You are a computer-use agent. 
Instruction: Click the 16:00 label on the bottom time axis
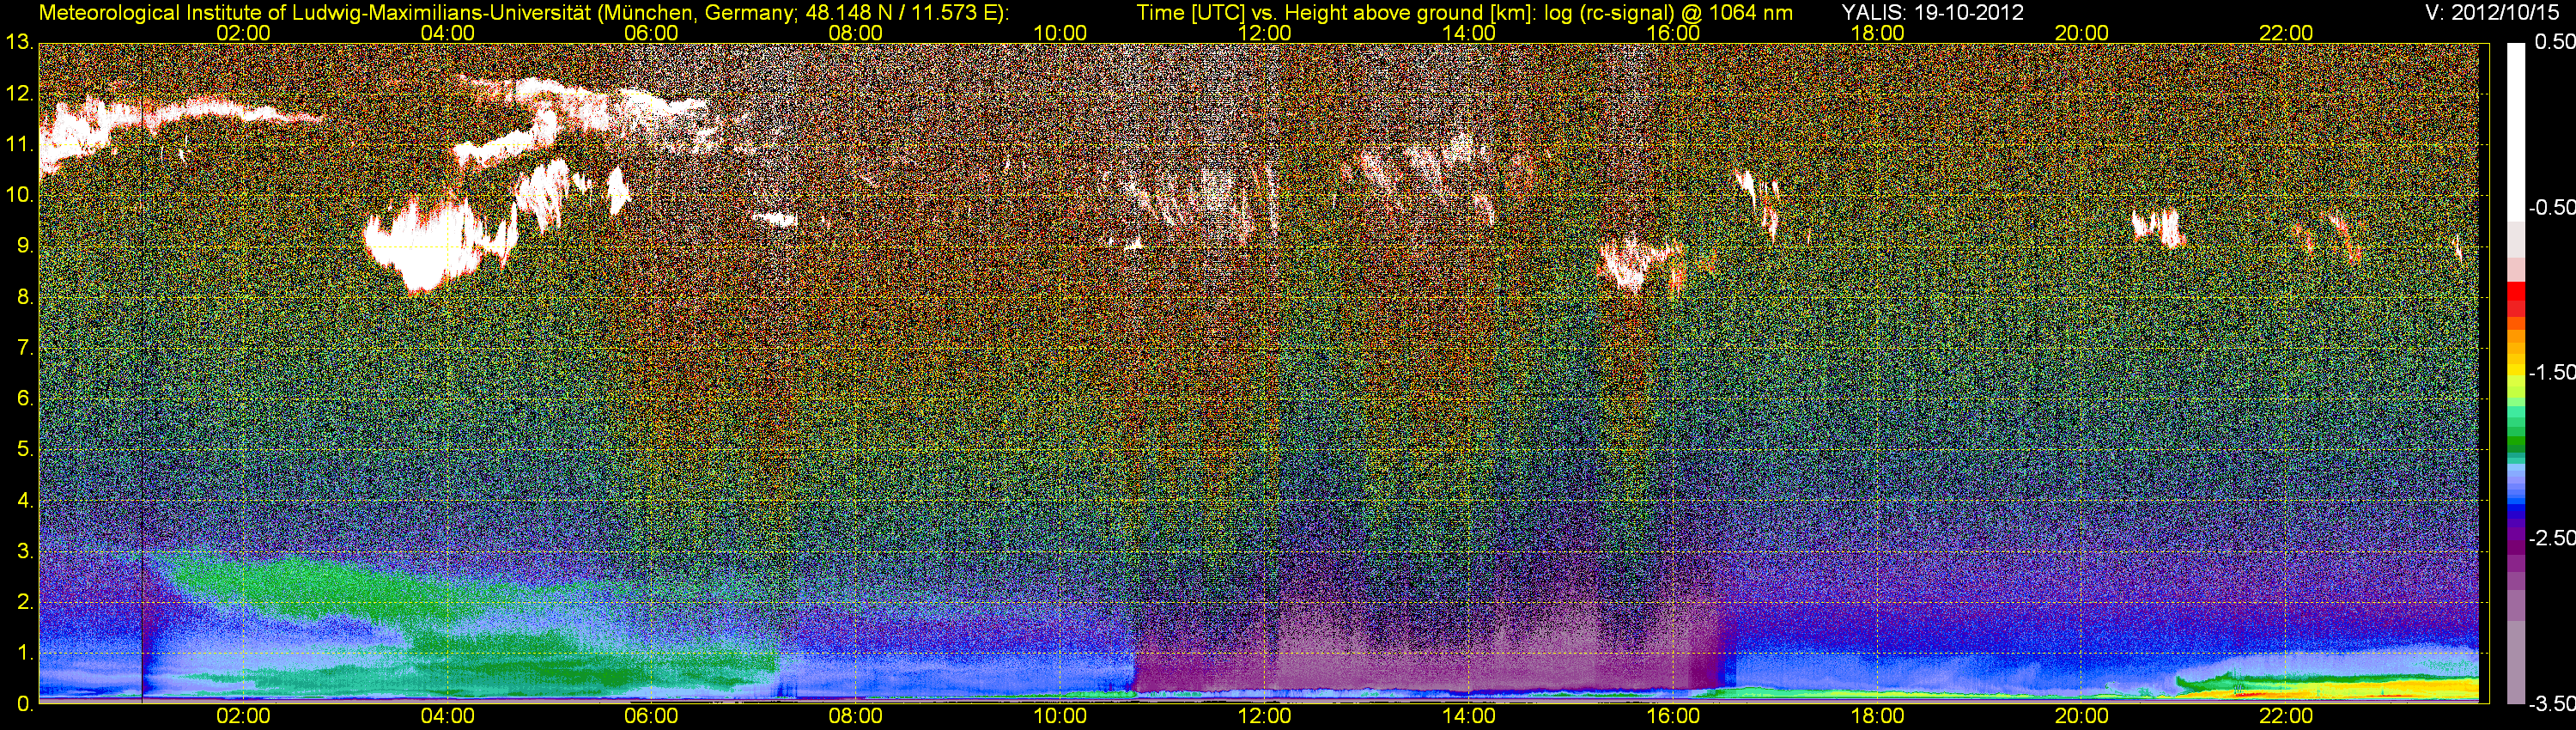(1673, 716)
